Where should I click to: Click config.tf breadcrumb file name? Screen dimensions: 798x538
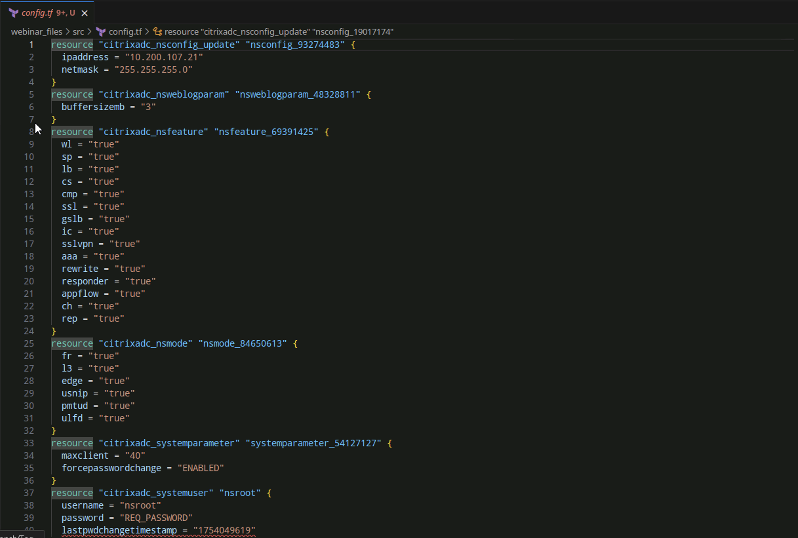tap(125, 32)
